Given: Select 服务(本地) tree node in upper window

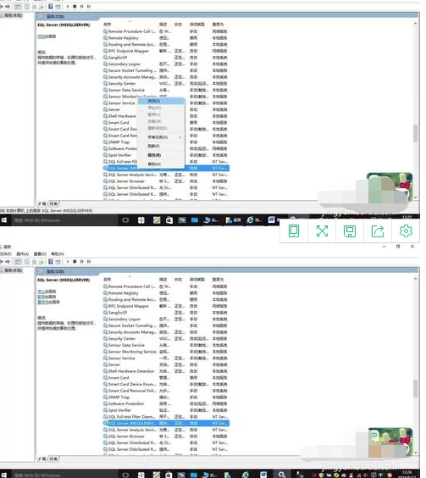Looking at the screenshot, I should pos(12,15).
